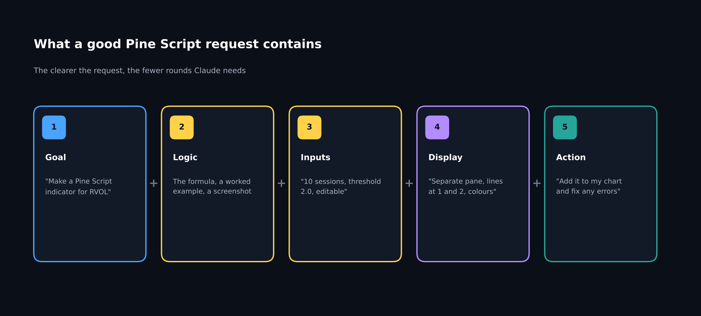Click the "Make a Pine Script indicator for RVOL" text
Screen dimensions: 701x316
[x=79, y=186]
